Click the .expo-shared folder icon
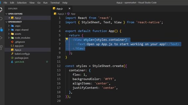 click(12, 30)
